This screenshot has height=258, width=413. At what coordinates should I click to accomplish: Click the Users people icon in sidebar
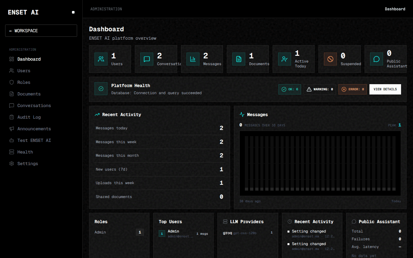12,71
